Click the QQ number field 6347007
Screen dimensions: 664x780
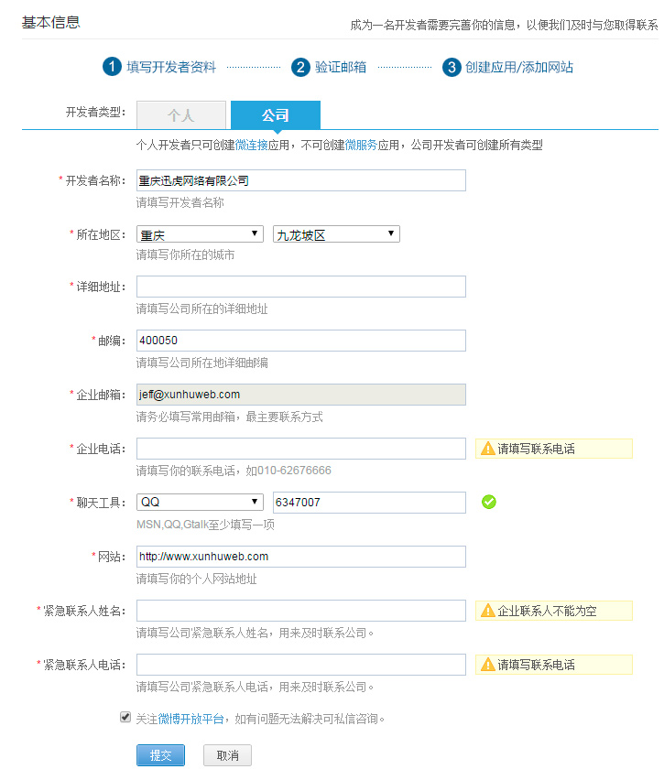point(369,502)
